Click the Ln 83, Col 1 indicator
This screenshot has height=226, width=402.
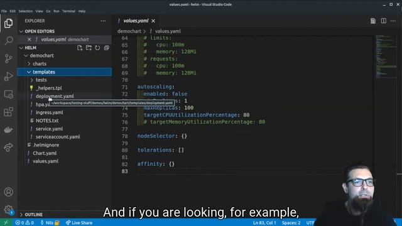(x=264, y=223)
